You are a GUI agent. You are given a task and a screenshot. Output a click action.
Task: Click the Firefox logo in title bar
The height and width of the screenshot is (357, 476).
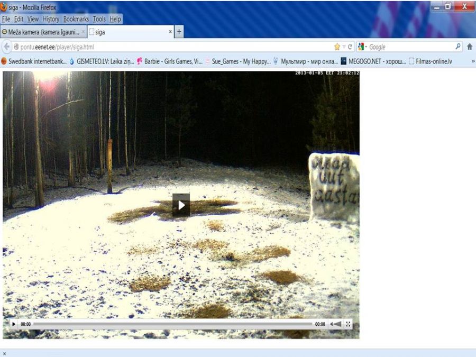[4, 7]
